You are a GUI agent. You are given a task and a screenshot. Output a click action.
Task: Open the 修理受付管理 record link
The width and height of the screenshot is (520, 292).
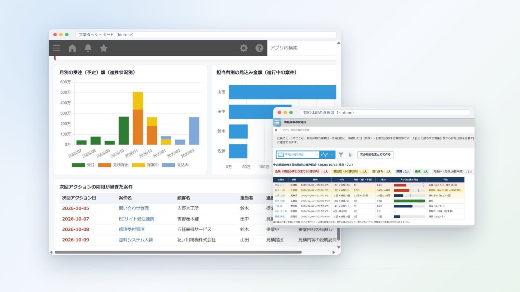(132, 229)
